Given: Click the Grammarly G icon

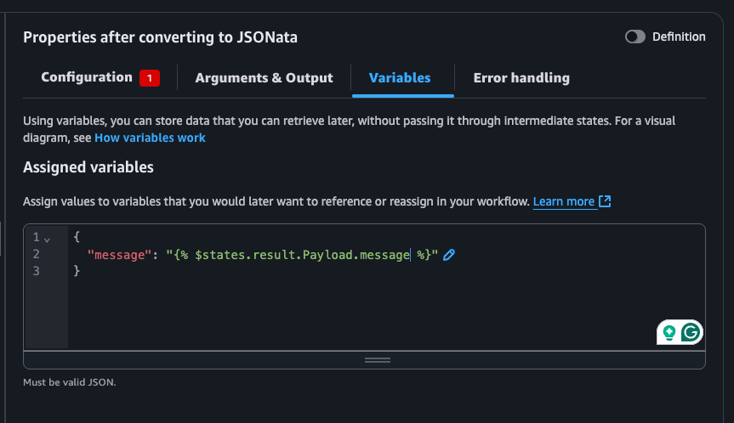Looking at the screenshot, I should [x=691, y=332].
